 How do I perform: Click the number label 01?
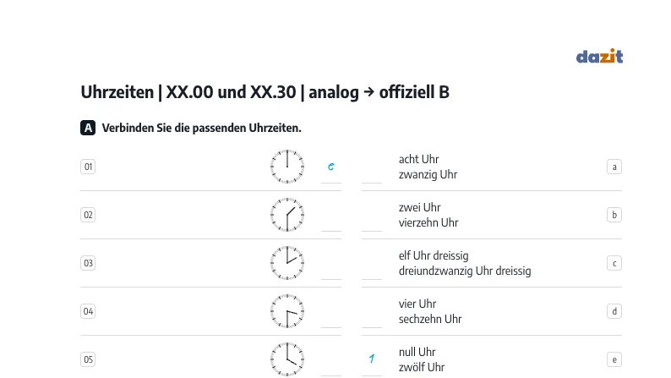(88, 167)
